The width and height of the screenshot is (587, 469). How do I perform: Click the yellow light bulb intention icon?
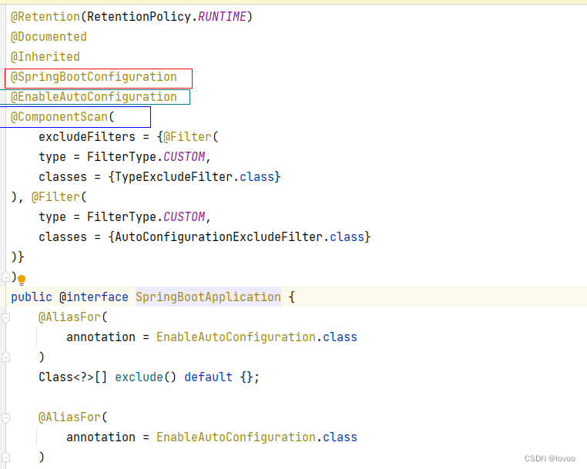pos(22,280)
